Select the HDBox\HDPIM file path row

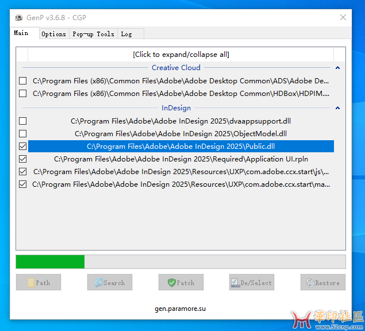click(x=181, y=93)
